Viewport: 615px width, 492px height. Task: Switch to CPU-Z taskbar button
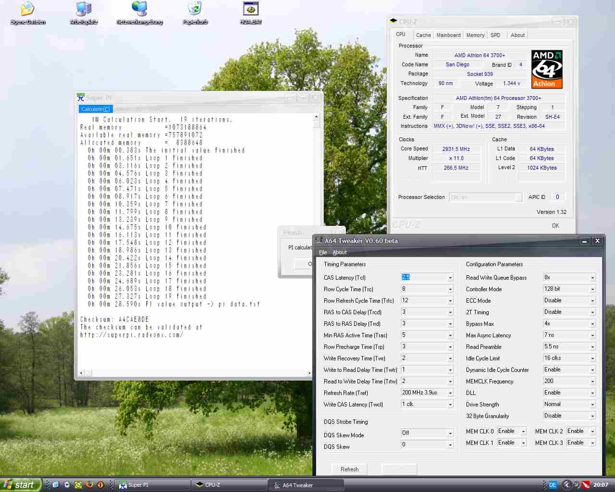point(230,485)
